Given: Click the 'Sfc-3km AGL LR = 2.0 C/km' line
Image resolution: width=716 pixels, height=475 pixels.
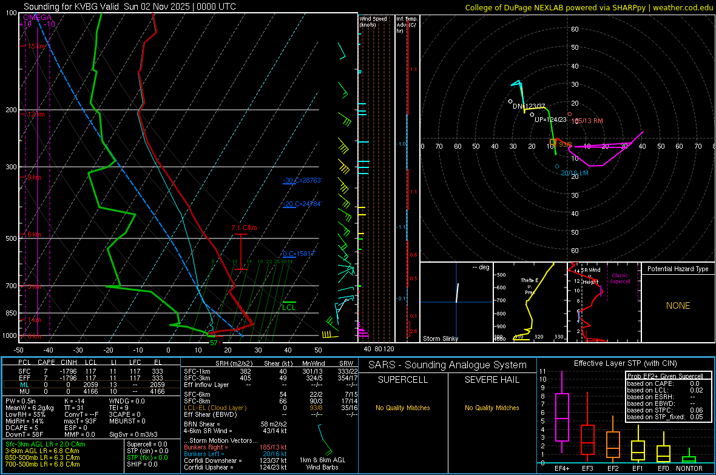Looking at the screenshot, I should [46, 444].
